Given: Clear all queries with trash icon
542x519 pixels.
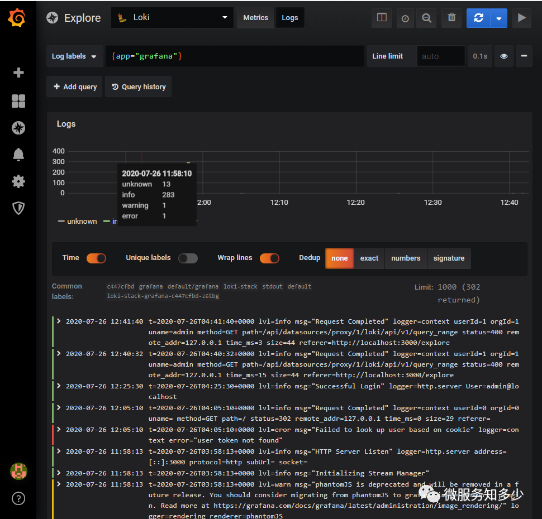Looking at the screenshot, I should [451, 18].
